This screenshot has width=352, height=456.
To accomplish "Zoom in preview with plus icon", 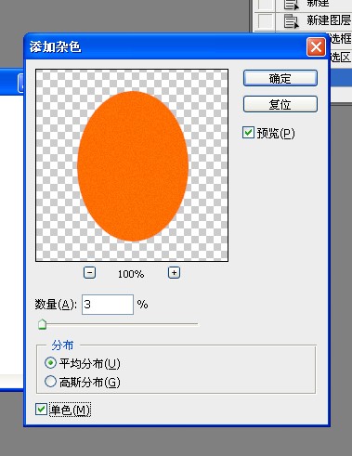I will 174,273.
